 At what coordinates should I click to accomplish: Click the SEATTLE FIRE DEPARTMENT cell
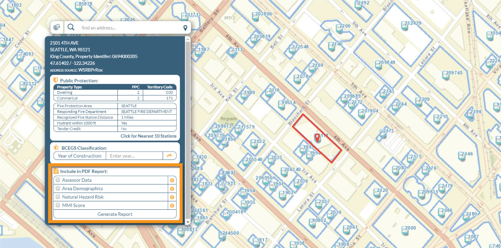pos(147,112)
